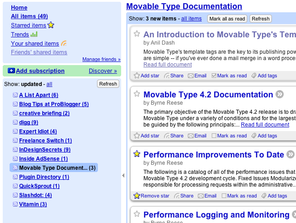The height and width of the screenshot is (223, 296).
Task: Collapse the sidebar using the left arrow handle
Action: (123, 176)
